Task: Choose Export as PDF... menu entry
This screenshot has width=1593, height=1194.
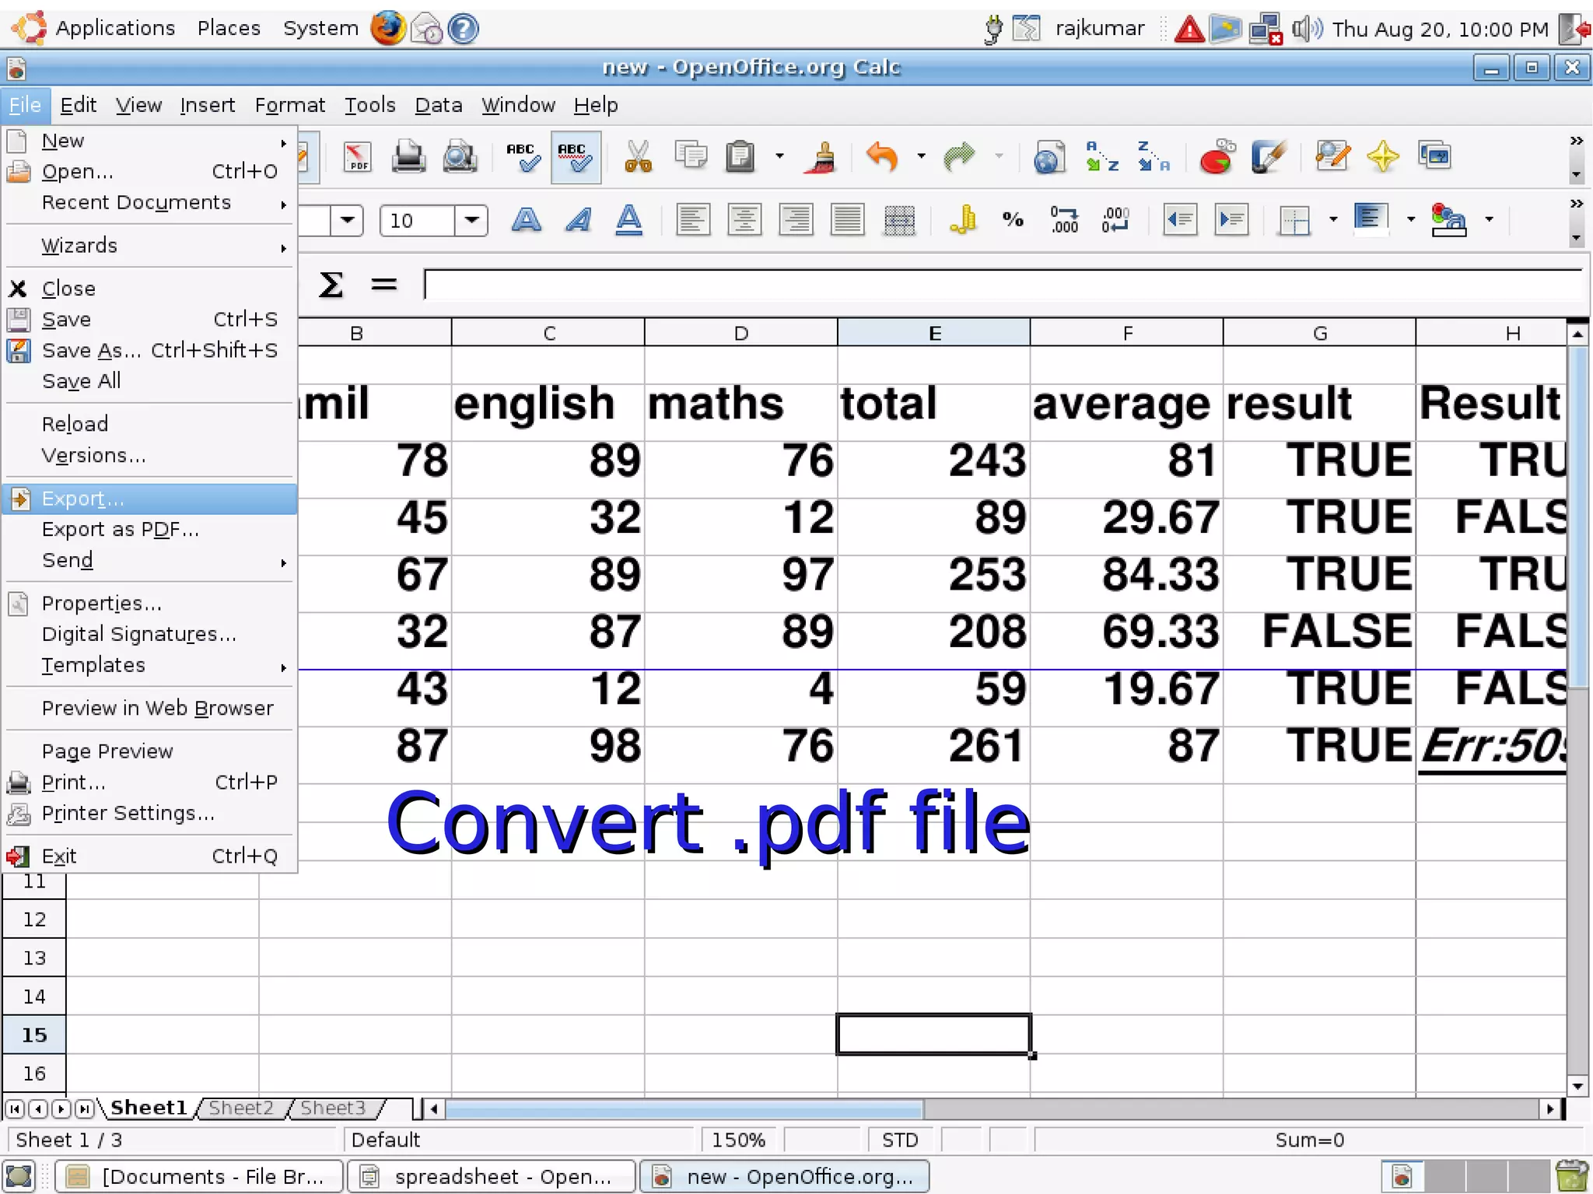Action: click(x=149, y=530)
